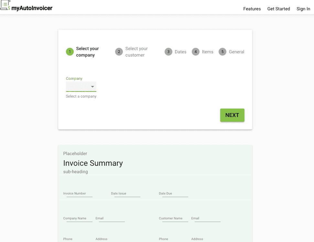The height and width of the screenshot is (242, 314).
Task: Switch to Select your customer step
Action: tap(136, 52)
